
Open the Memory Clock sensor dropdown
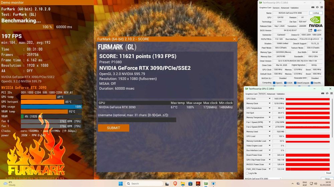(270, 103)
